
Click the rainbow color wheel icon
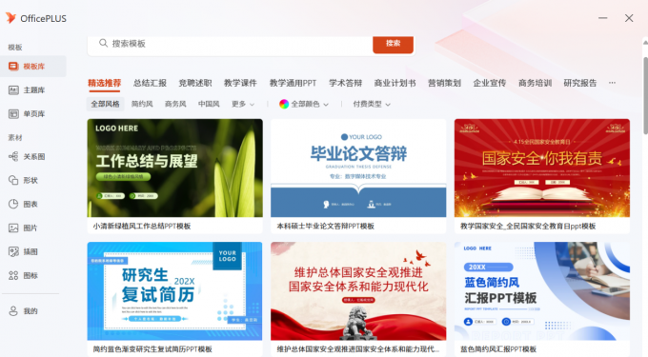point(284,104)
